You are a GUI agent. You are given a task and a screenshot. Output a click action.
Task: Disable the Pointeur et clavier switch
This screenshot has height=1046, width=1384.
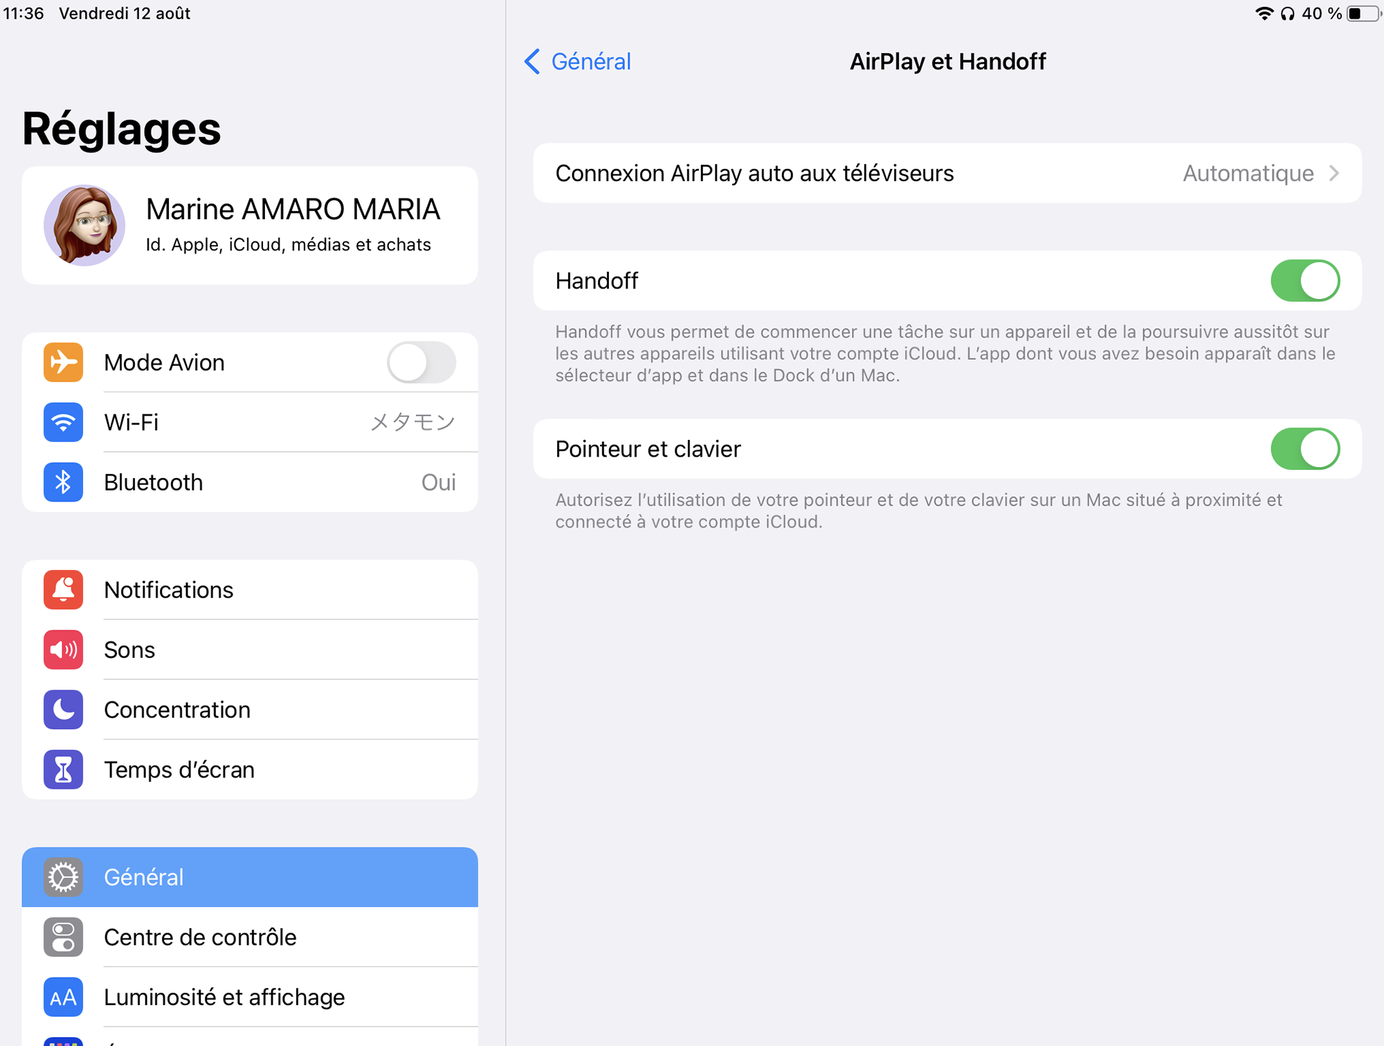click(1304, 449)
